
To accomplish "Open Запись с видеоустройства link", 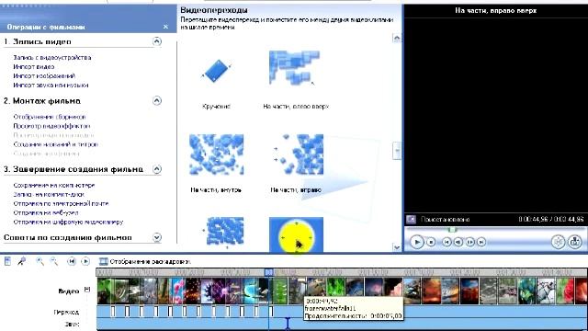I will click(52, 57).
